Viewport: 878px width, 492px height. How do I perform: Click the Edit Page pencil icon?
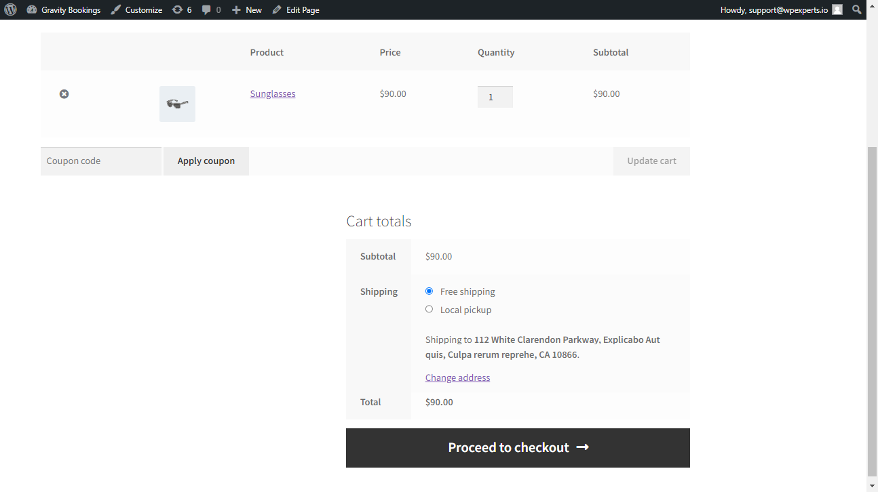[277, 9]
